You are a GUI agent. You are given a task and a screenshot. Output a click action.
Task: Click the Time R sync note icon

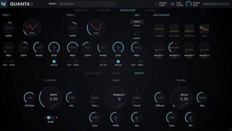[x=137, y=88]
